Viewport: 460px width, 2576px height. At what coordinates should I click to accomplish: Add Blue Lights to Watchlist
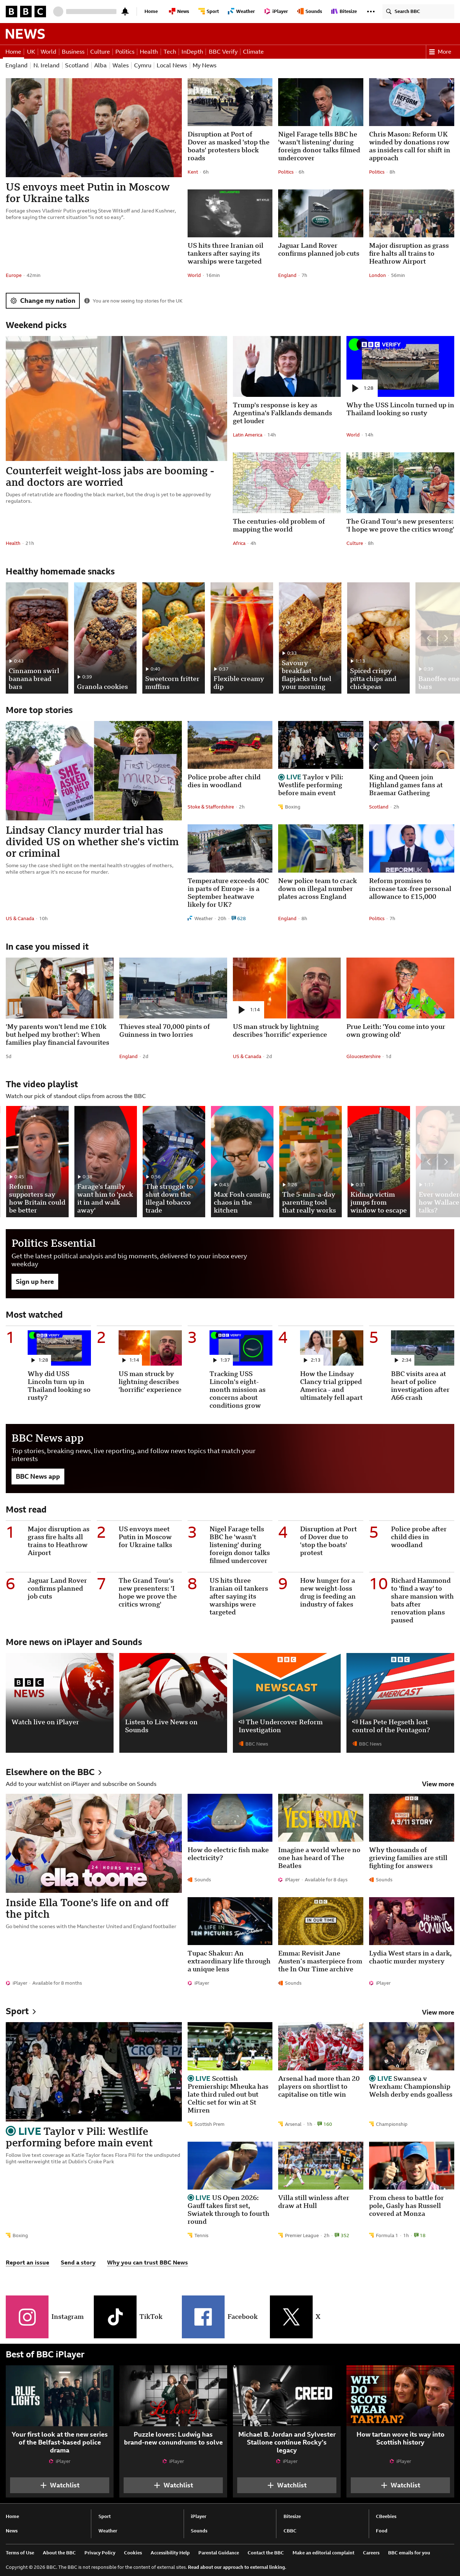[60, 2485]
